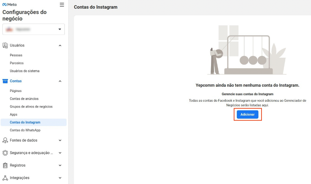Viewport: 311px width, 184px height.
Task: Click 'Gerencie suas contas do Instagram' text
Action: click(248, 94)
